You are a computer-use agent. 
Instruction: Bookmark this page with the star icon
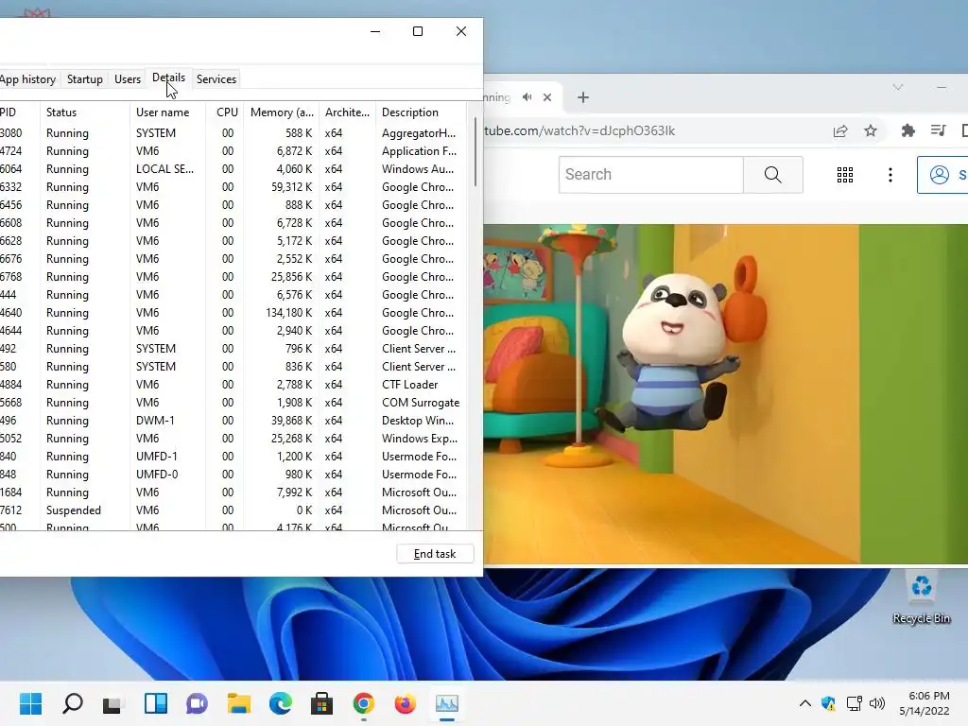point(871,130)
